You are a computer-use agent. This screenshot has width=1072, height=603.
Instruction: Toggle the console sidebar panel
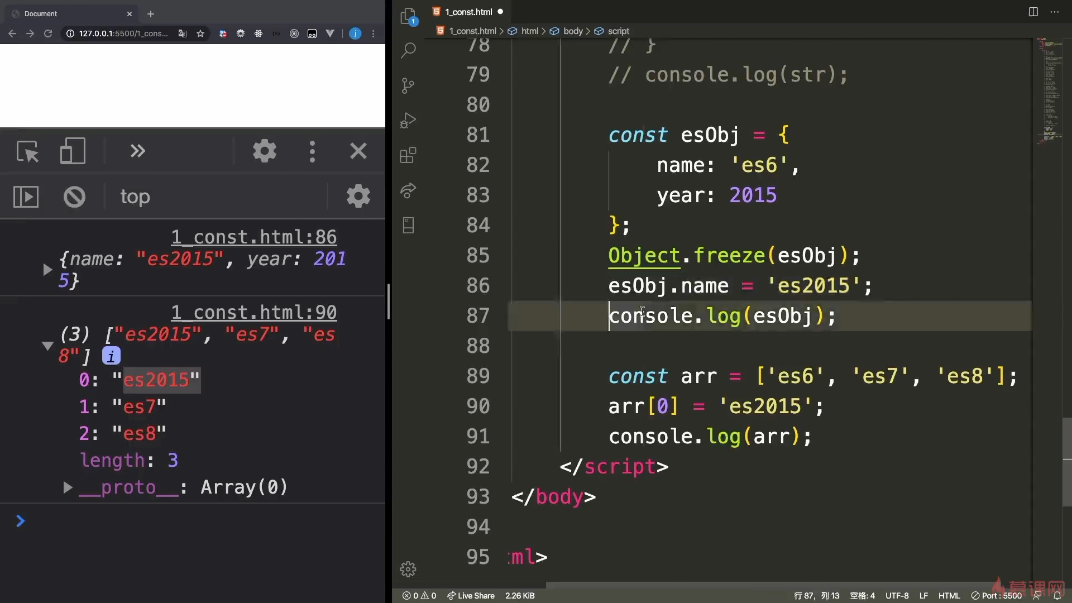26,197
